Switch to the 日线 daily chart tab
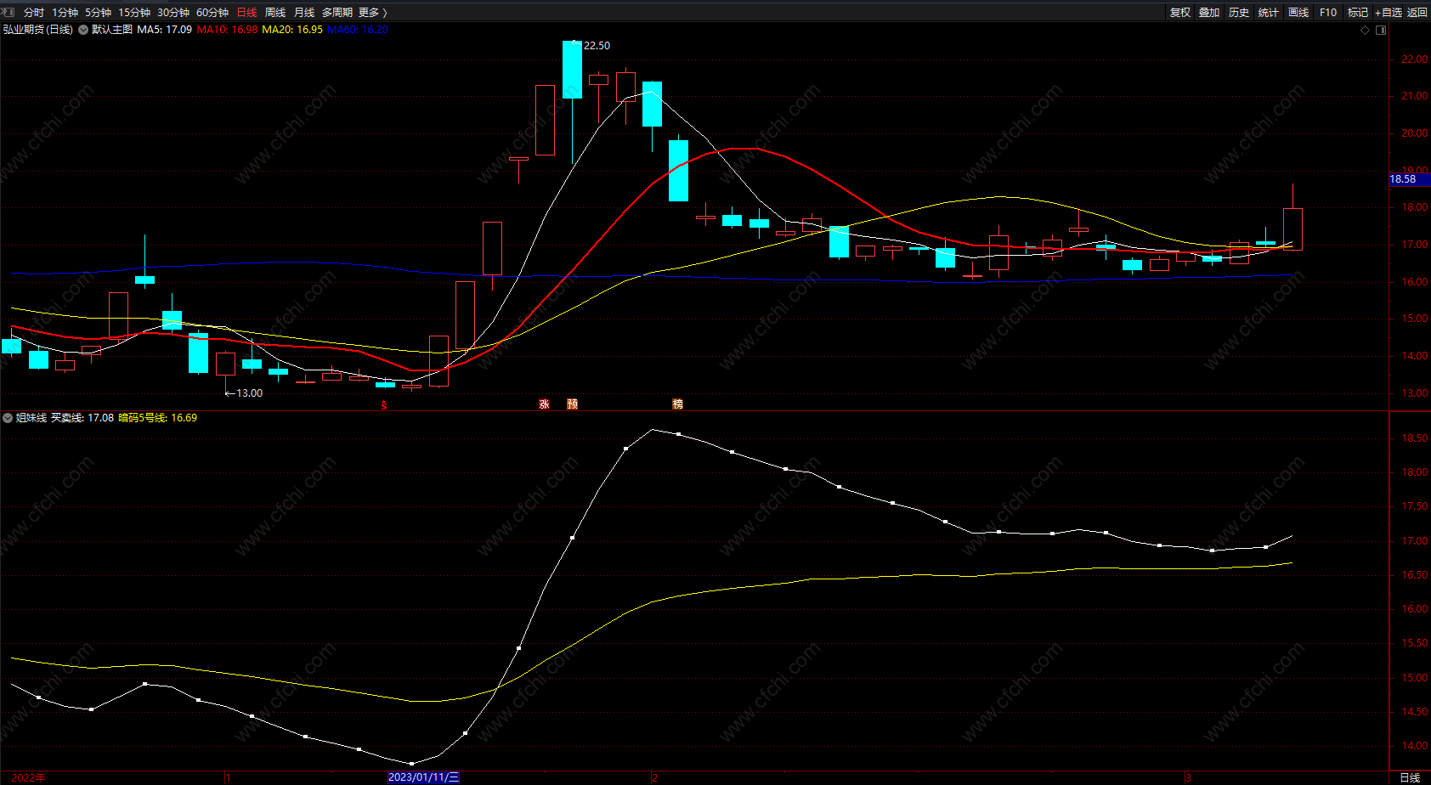 click(246, 13)
